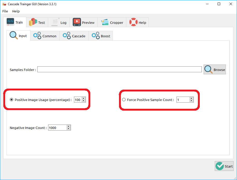Click the Samples Folder path field
237x180 pixels.
120,69
